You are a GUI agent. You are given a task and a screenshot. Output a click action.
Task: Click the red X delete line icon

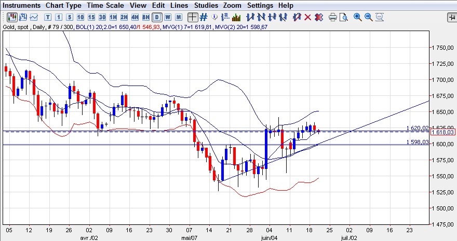point(307,17)
